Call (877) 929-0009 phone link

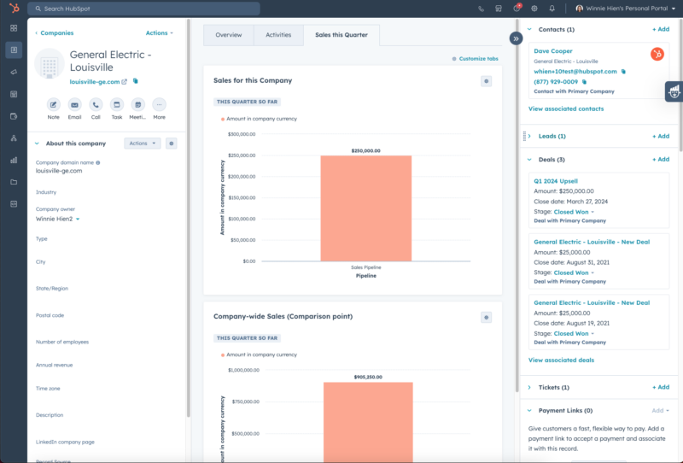(556, 81)
